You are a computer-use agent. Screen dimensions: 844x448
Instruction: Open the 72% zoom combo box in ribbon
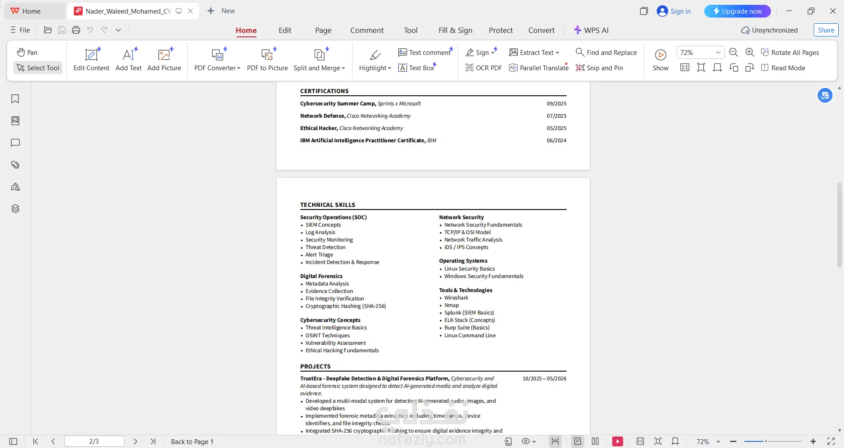pyautogui.click(x=701, y=52)
